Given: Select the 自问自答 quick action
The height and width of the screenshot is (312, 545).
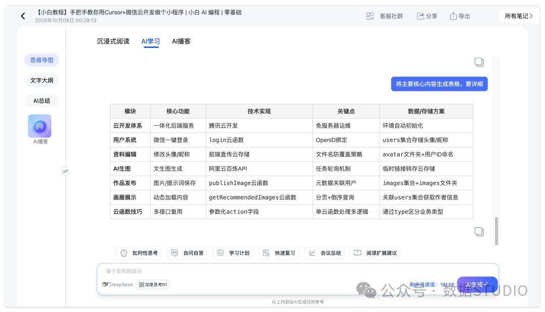Looking at the screenshot, I should [x=187, y=253].
